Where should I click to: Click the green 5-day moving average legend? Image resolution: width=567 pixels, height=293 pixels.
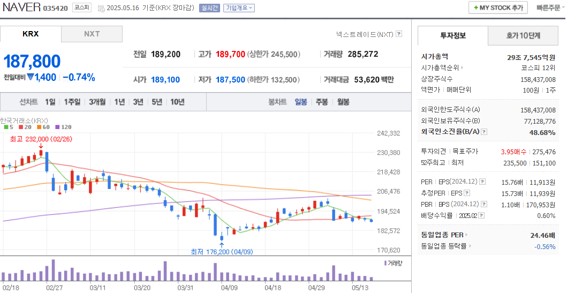pyautogui.click(x=9, y=127)
